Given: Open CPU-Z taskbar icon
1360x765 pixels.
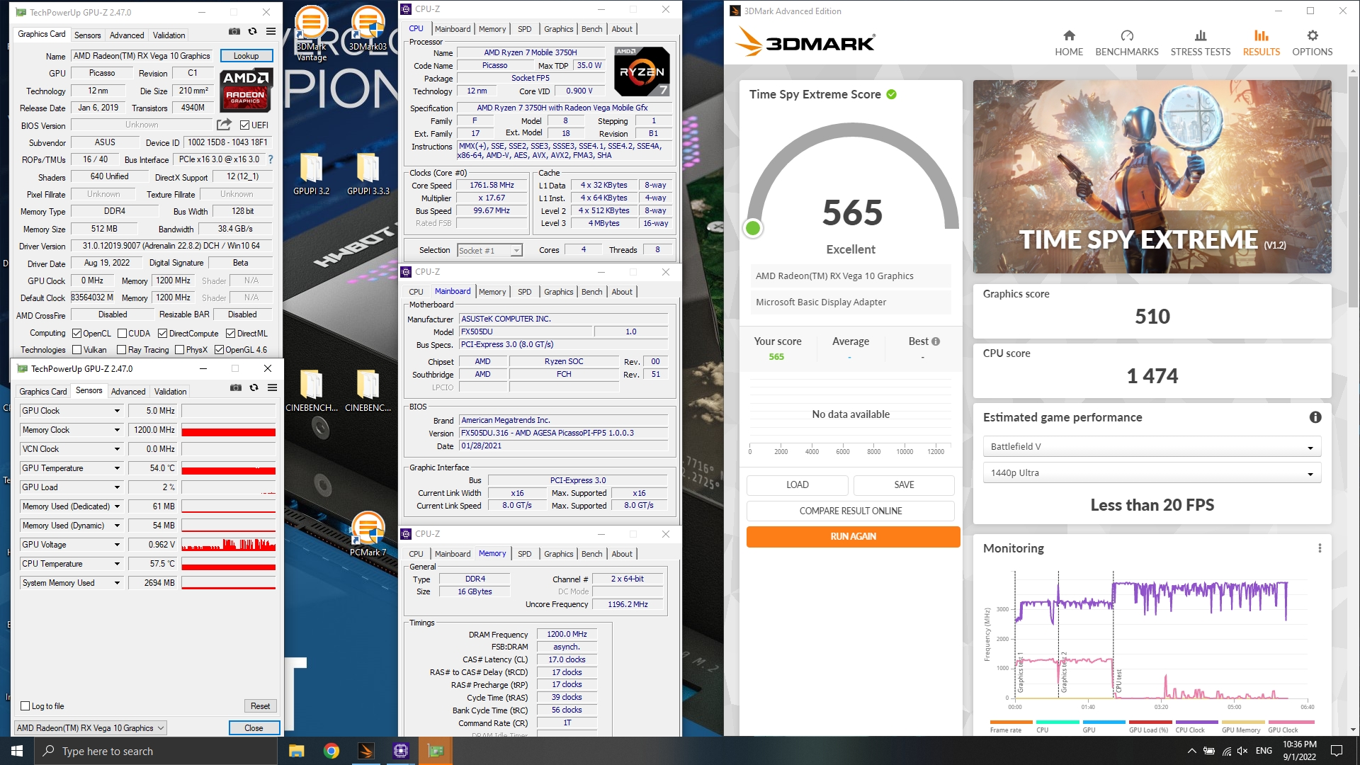Looking at the screenshot, I should pyautogui.click(x=401, y=751).
